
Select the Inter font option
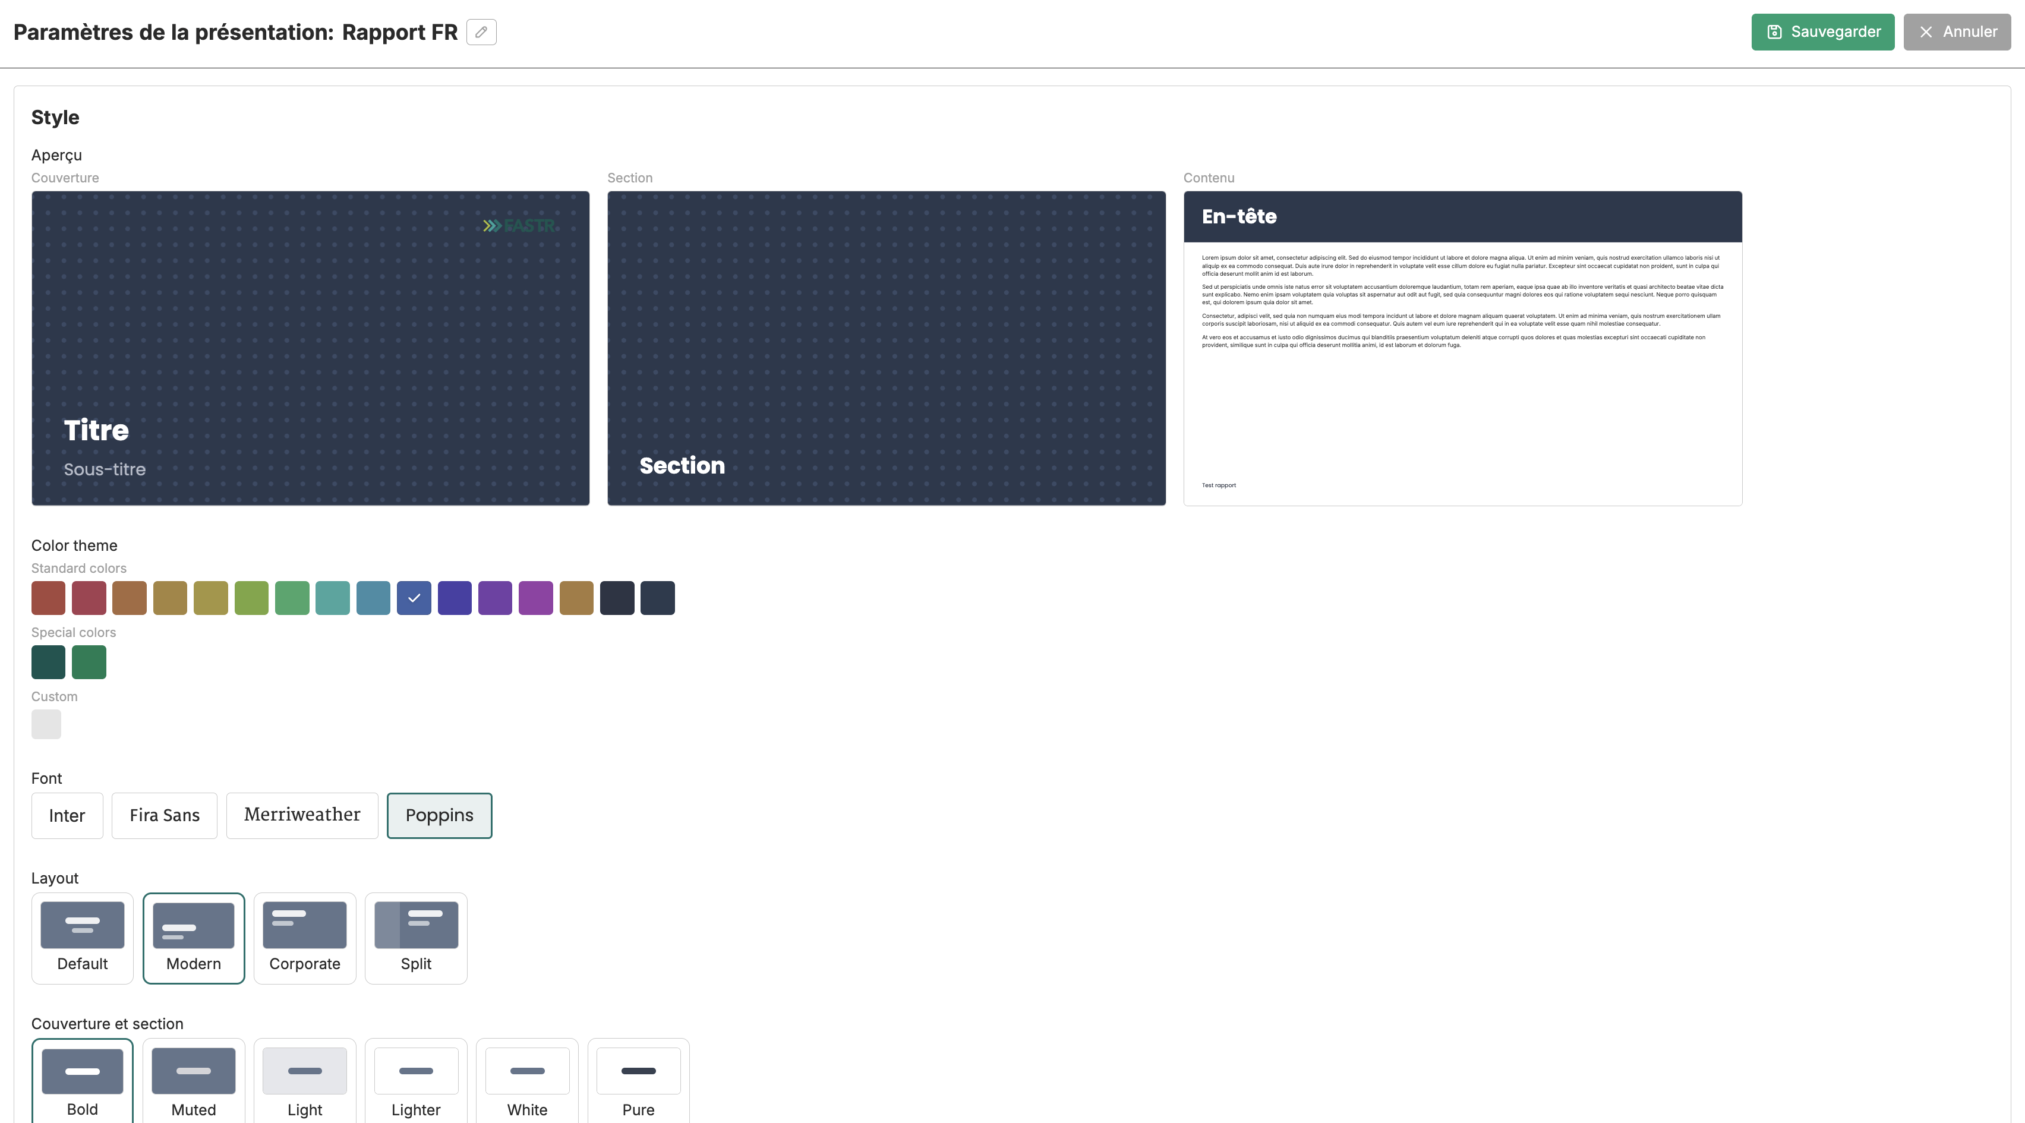tap(67, 816)
